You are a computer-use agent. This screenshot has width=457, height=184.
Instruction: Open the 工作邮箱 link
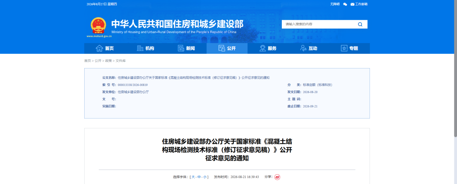point(361,4)
